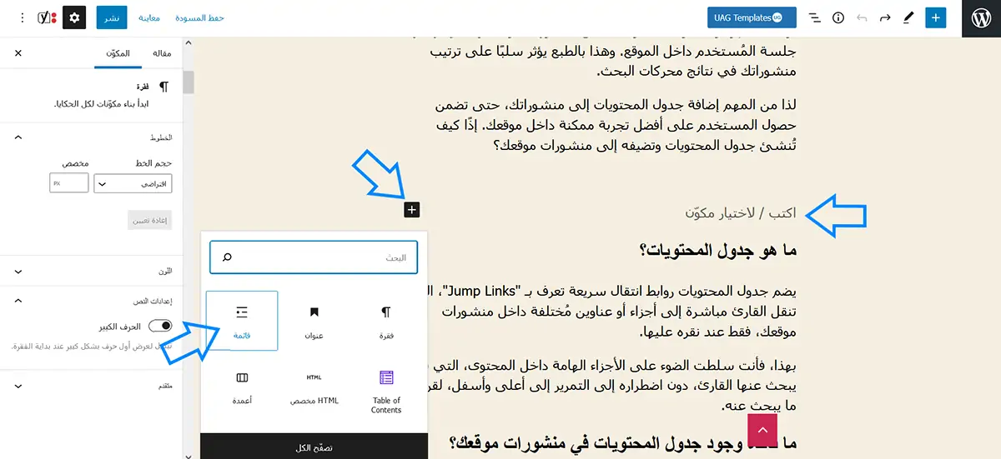Open the main block inserter in the top toolbar
Viewport: 1001px width, 459px height.
point(936,17)
